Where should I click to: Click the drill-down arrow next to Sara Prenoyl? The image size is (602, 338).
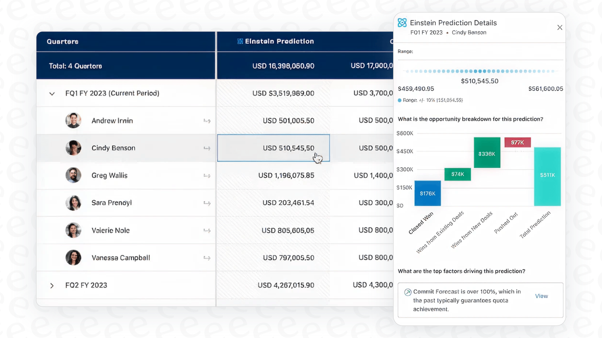pyautogui.click(x=207, y=203)
